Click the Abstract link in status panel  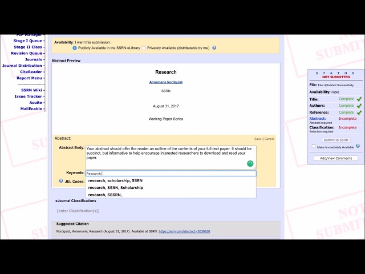pyautogui.click(x=318, y=119)
